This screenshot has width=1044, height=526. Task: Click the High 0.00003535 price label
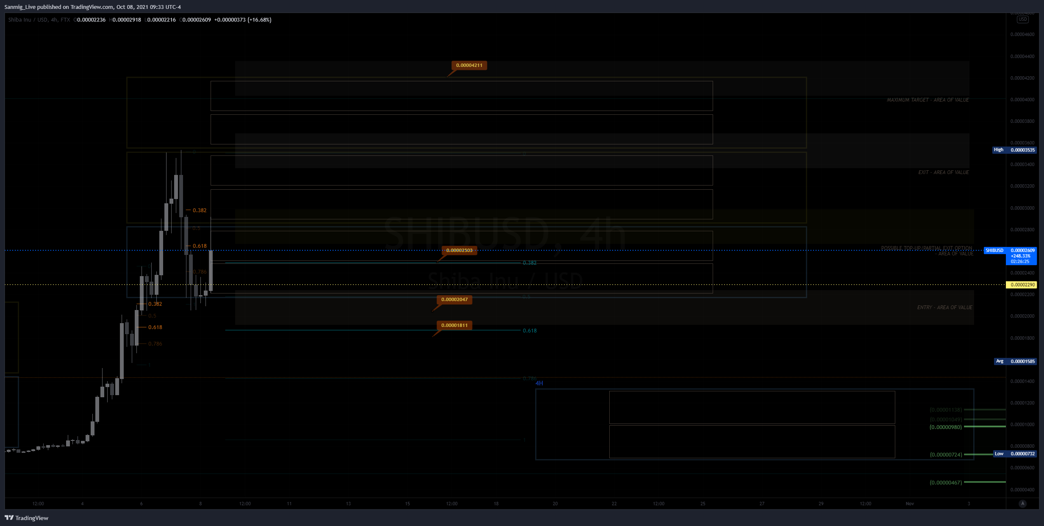(x=1014, y=150)
